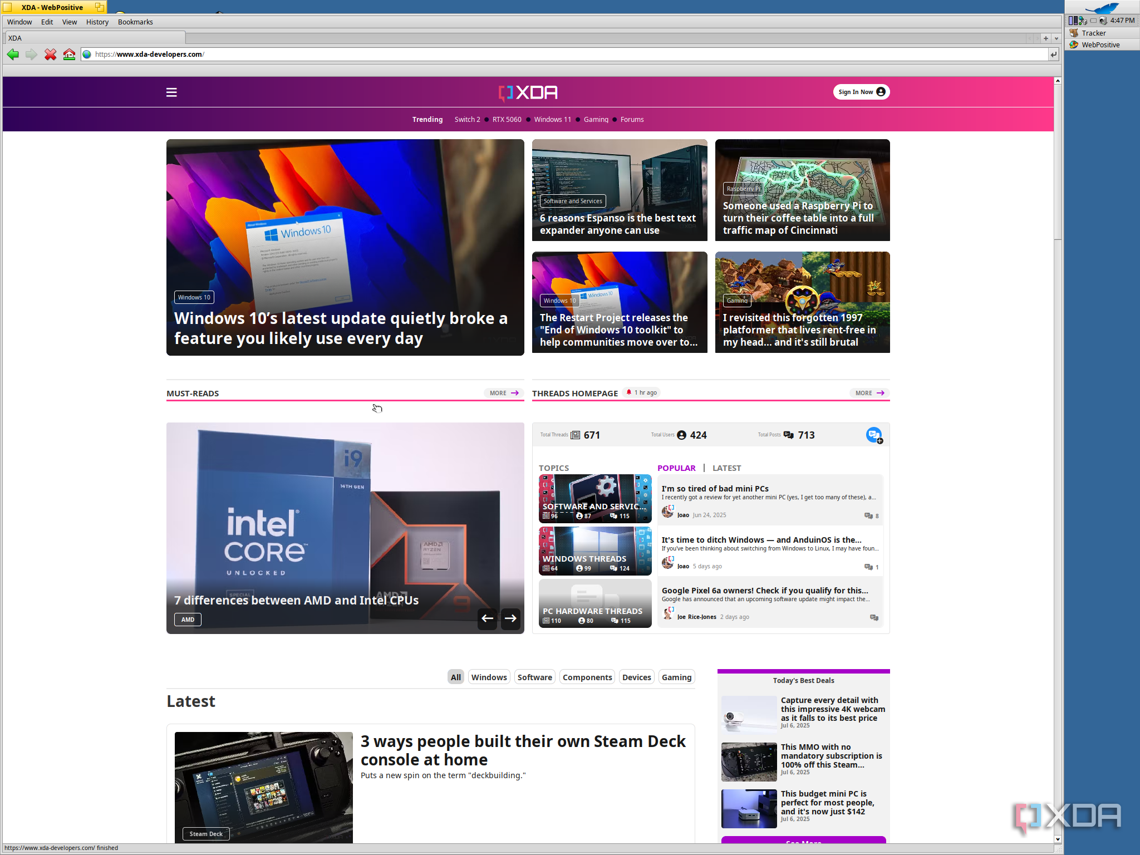Click the page scrollbar down arrow
The height and width of the screenshot is (855, 1140).
tap(1058, 839)
